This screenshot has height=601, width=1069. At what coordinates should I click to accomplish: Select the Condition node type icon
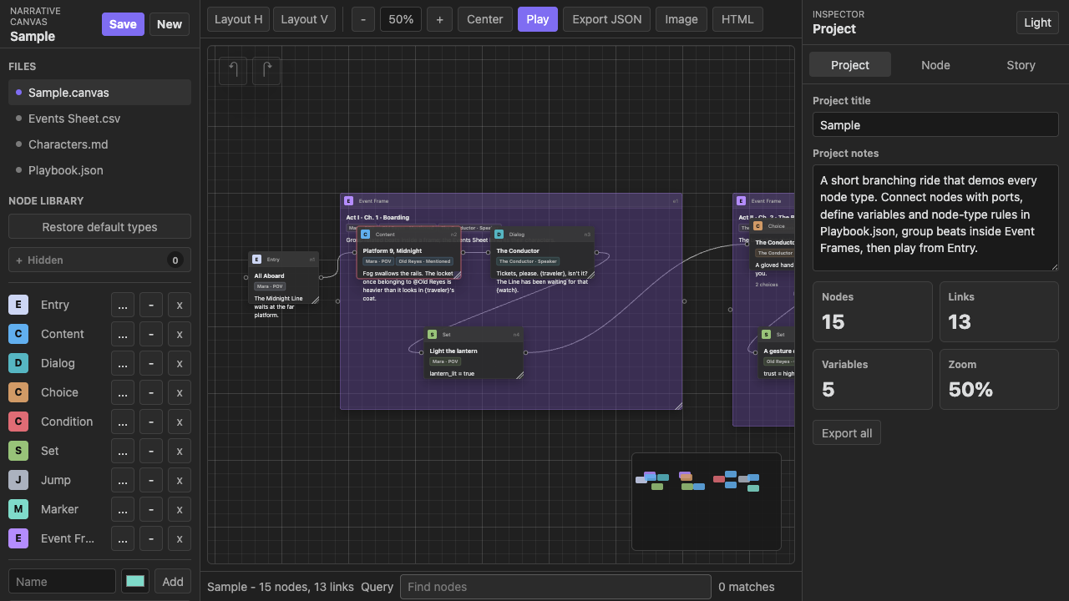pyautogui.click(x=18, y=422)
